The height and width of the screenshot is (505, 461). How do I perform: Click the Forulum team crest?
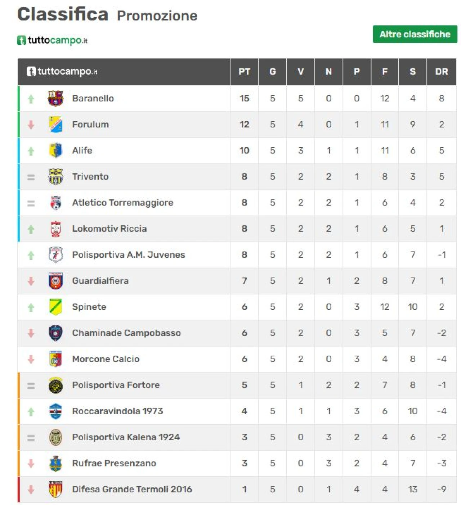point(55,125)
